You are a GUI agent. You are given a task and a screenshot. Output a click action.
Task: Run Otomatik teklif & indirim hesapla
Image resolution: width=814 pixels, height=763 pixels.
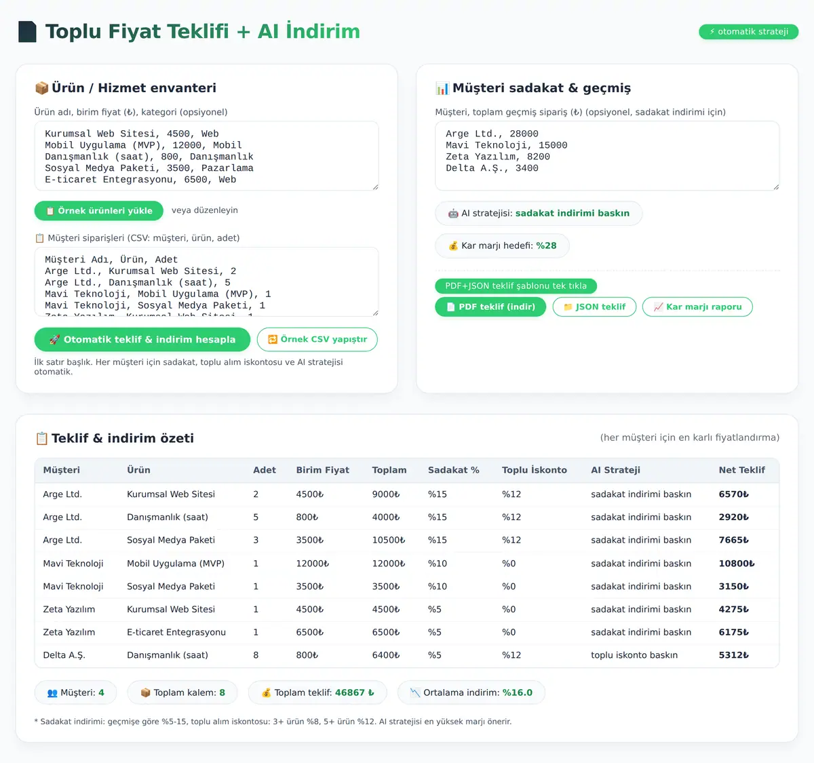click(142, 340)
